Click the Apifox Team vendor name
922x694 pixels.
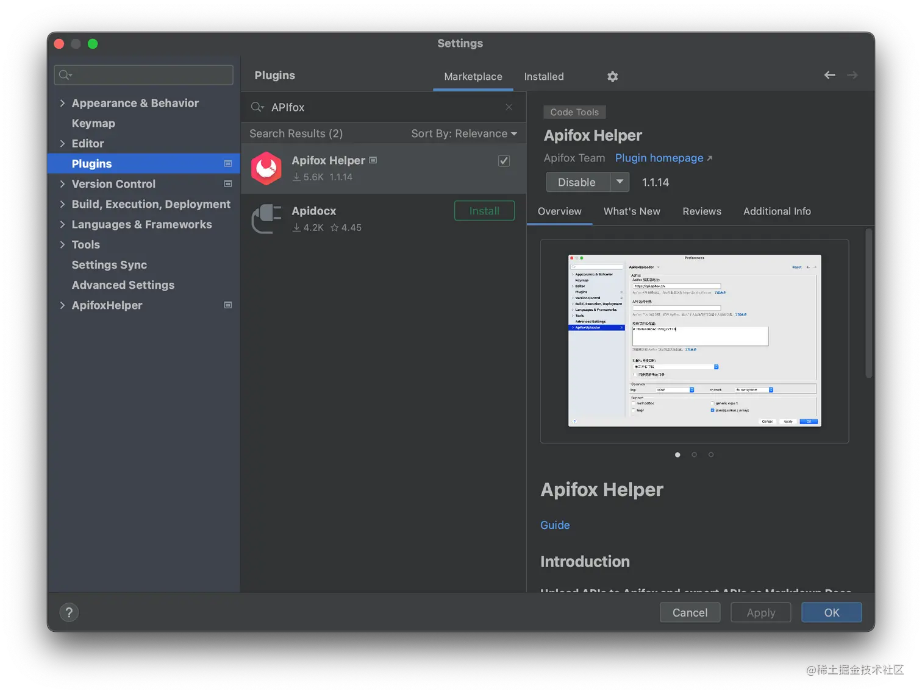point(574,158)
